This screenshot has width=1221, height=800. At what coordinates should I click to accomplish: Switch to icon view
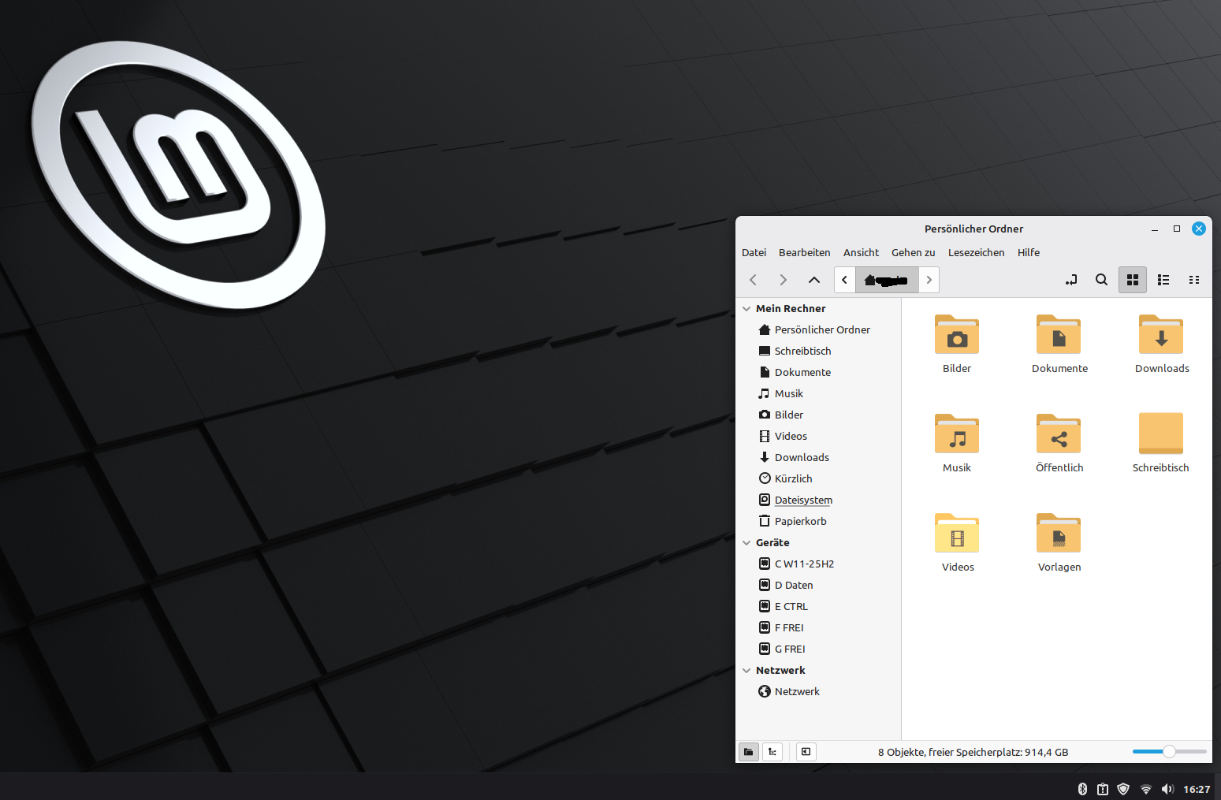pyautogui.click(x=1133, y=280)
